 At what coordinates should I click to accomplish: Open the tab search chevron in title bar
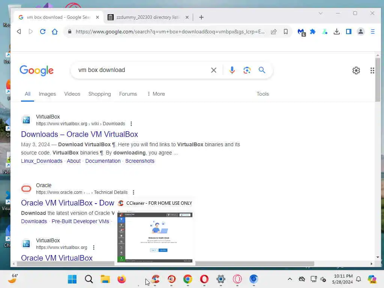coord(321,13)
